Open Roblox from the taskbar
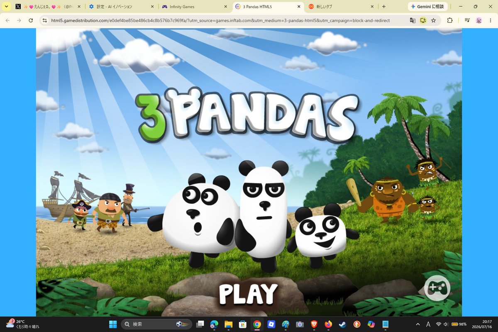Screen dimensions: 498x332 tap(271, 324)
